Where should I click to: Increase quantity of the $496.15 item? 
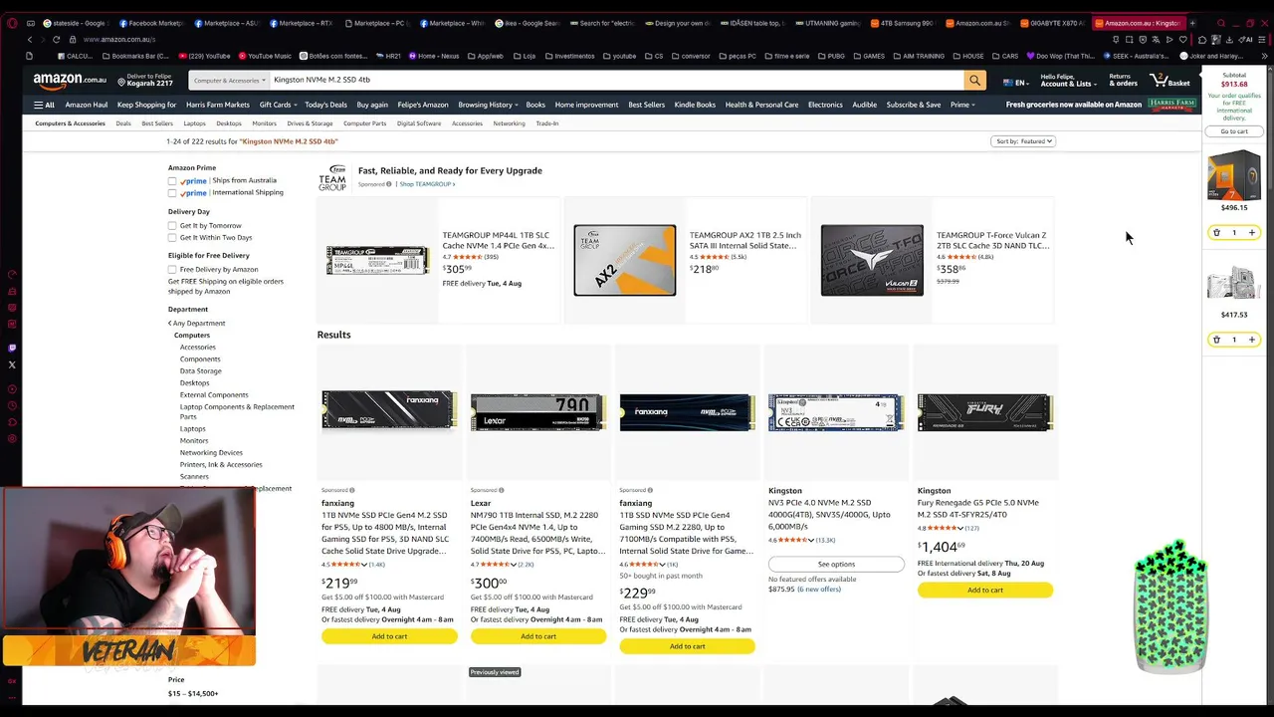tap(1252, 233)
